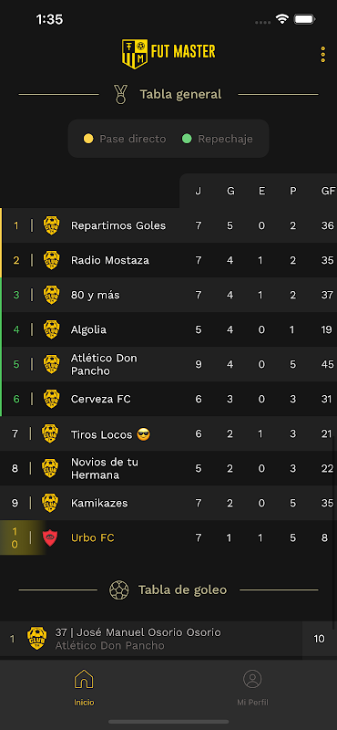
Task: Tap the Fut Master shield logo
Action: click(136, 54)
